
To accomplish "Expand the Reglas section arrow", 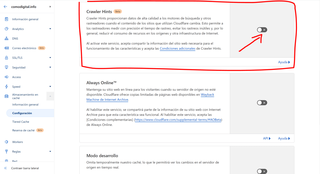I will pos(50,151).
